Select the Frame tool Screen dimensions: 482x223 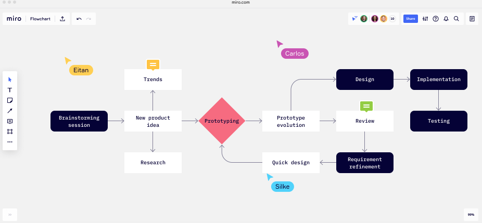click(10, 132)
